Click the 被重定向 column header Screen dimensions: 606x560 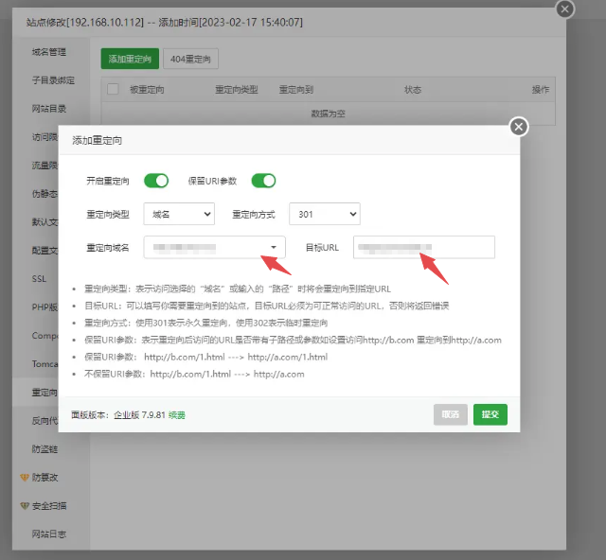pos(147,90)
